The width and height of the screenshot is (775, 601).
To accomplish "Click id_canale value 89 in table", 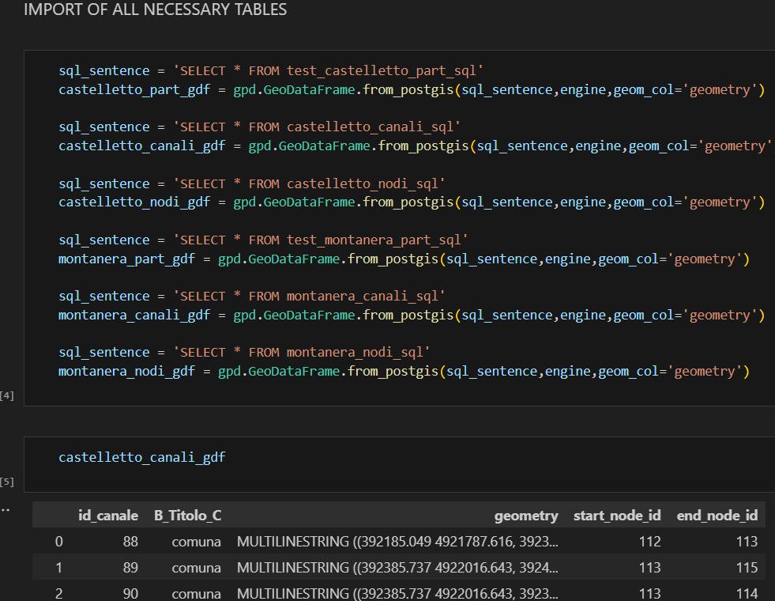I will pyautogui.click(x=130, y=568).
